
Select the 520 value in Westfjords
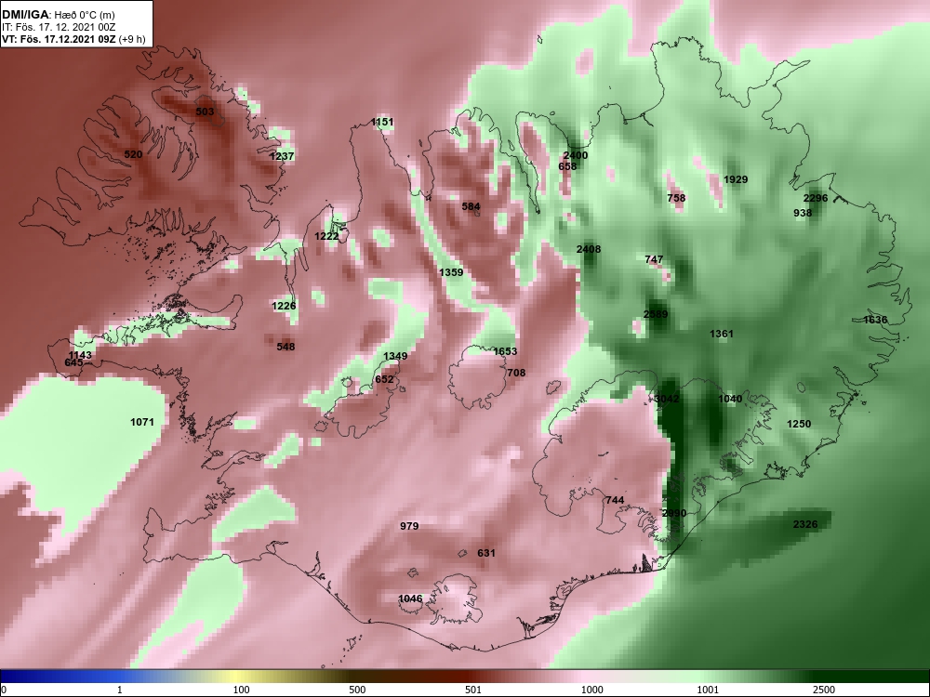(x=133, y=154)
